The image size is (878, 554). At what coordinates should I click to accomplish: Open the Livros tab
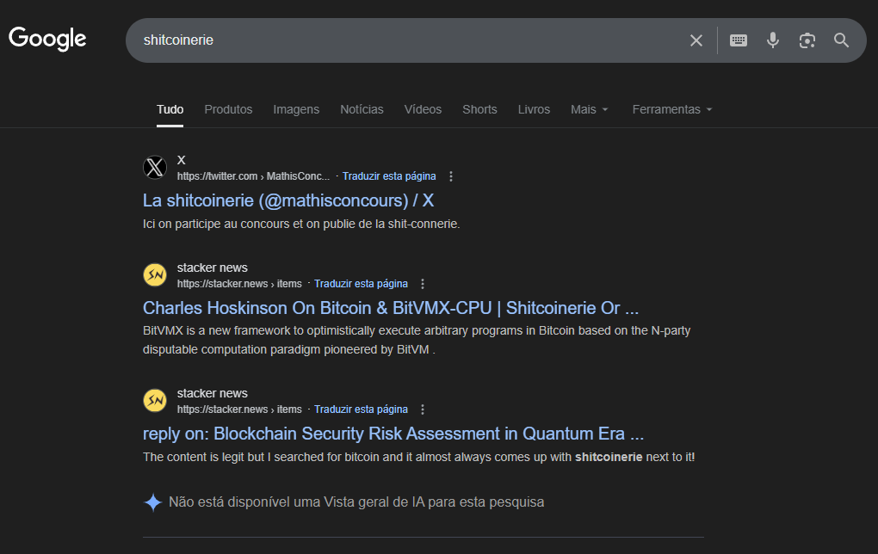tap(534, 109)
